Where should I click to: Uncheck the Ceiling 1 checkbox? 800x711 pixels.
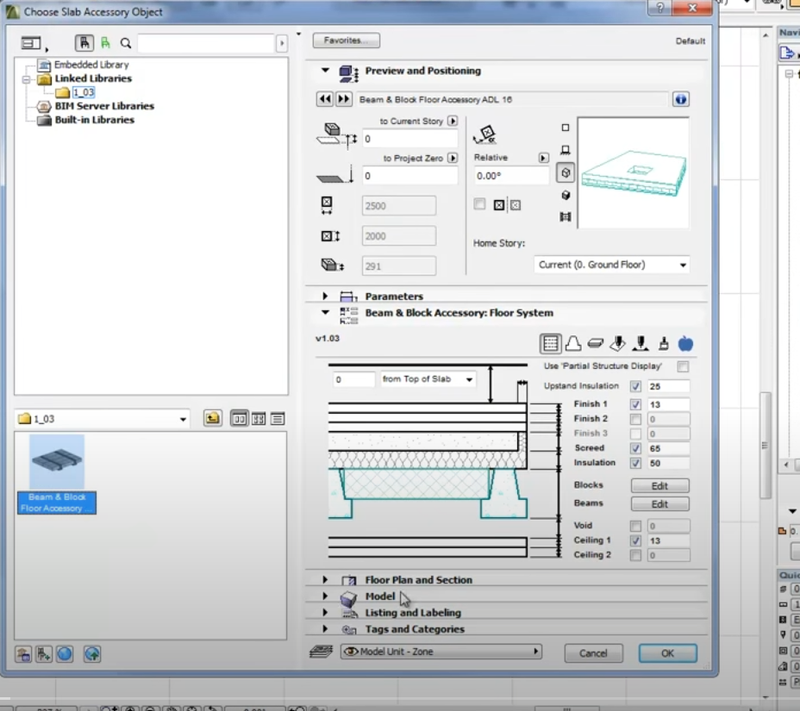635,540
